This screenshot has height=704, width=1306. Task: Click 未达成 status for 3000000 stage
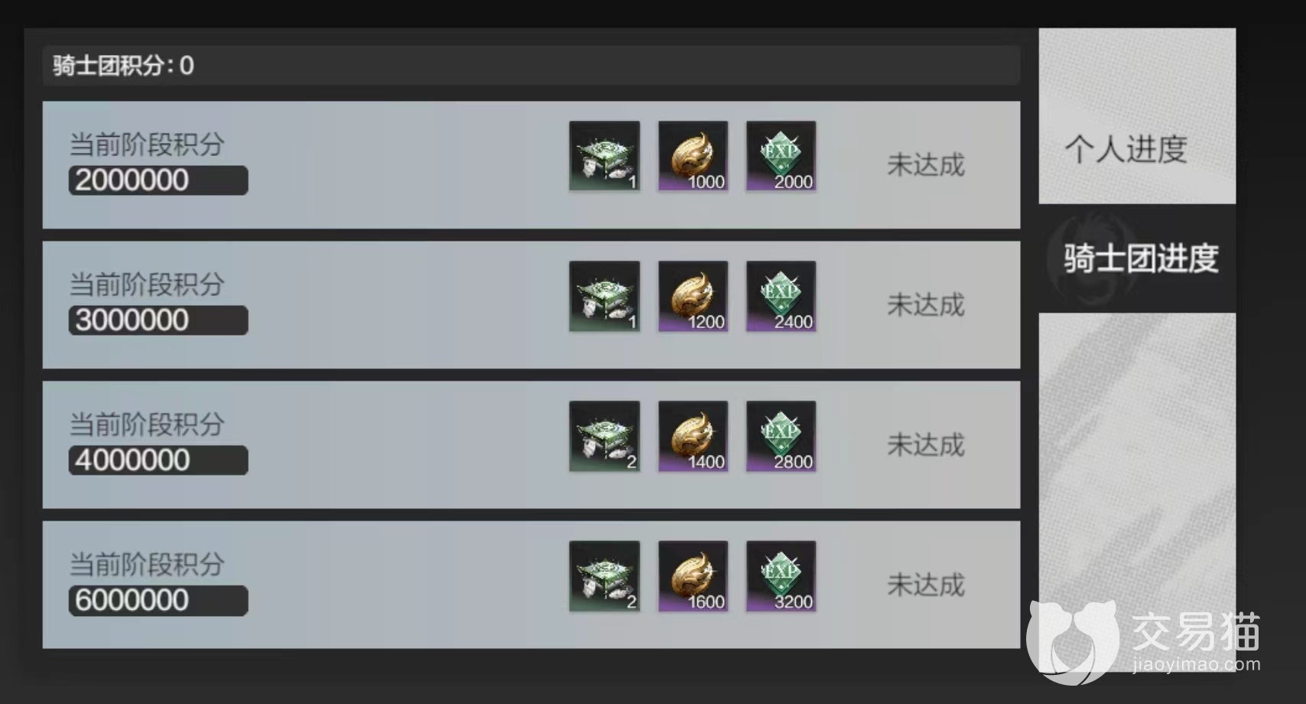click(926, 305)
